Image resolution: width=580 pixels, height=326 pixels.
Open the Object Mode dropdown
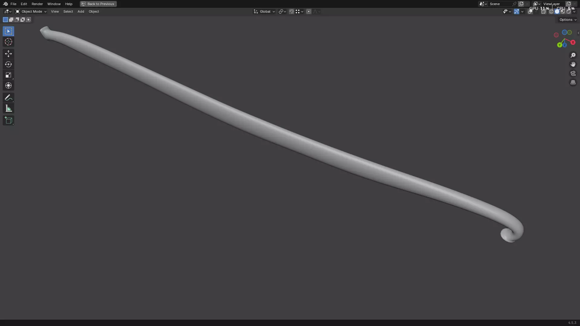tap(31, 11)
